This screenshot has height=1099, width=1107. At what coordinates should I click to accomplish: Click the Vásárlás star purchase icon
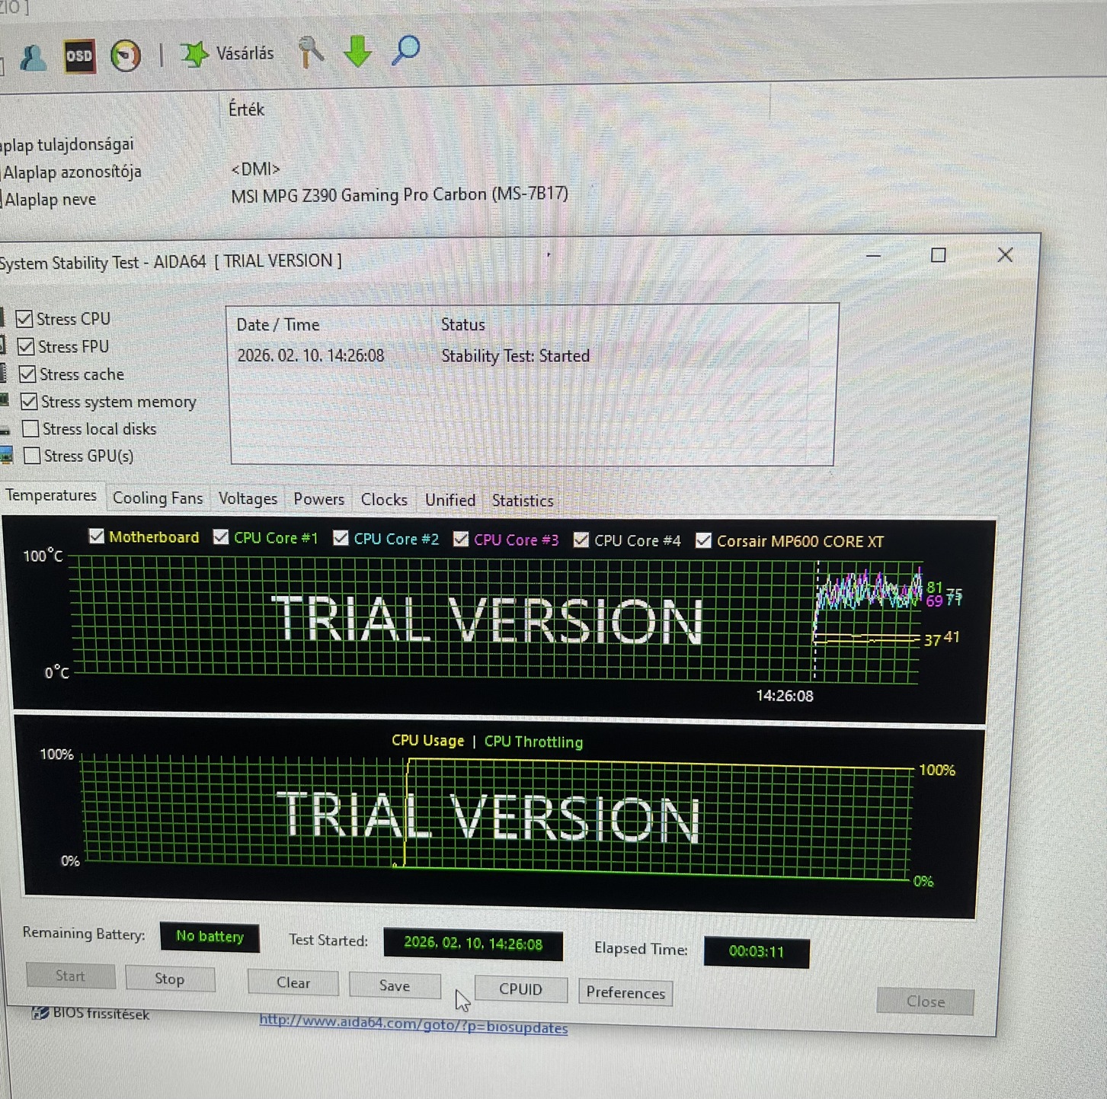coord(194,54)
